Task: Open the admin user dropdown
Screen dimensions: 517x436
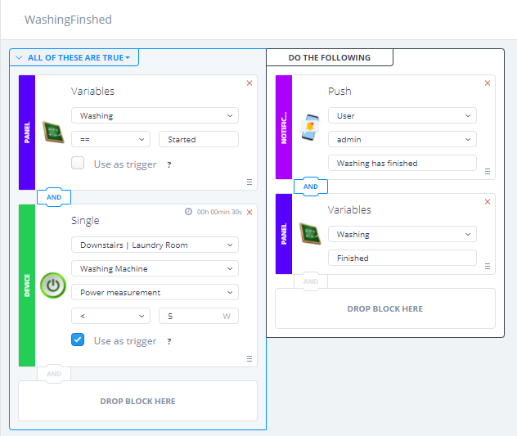Action: (x=402, y=140)
